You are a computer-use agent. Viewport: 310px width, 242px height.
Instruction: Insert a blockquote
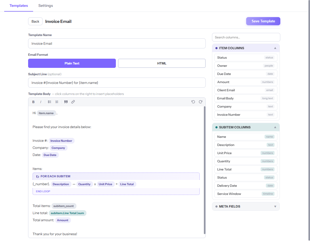point(66,102)
